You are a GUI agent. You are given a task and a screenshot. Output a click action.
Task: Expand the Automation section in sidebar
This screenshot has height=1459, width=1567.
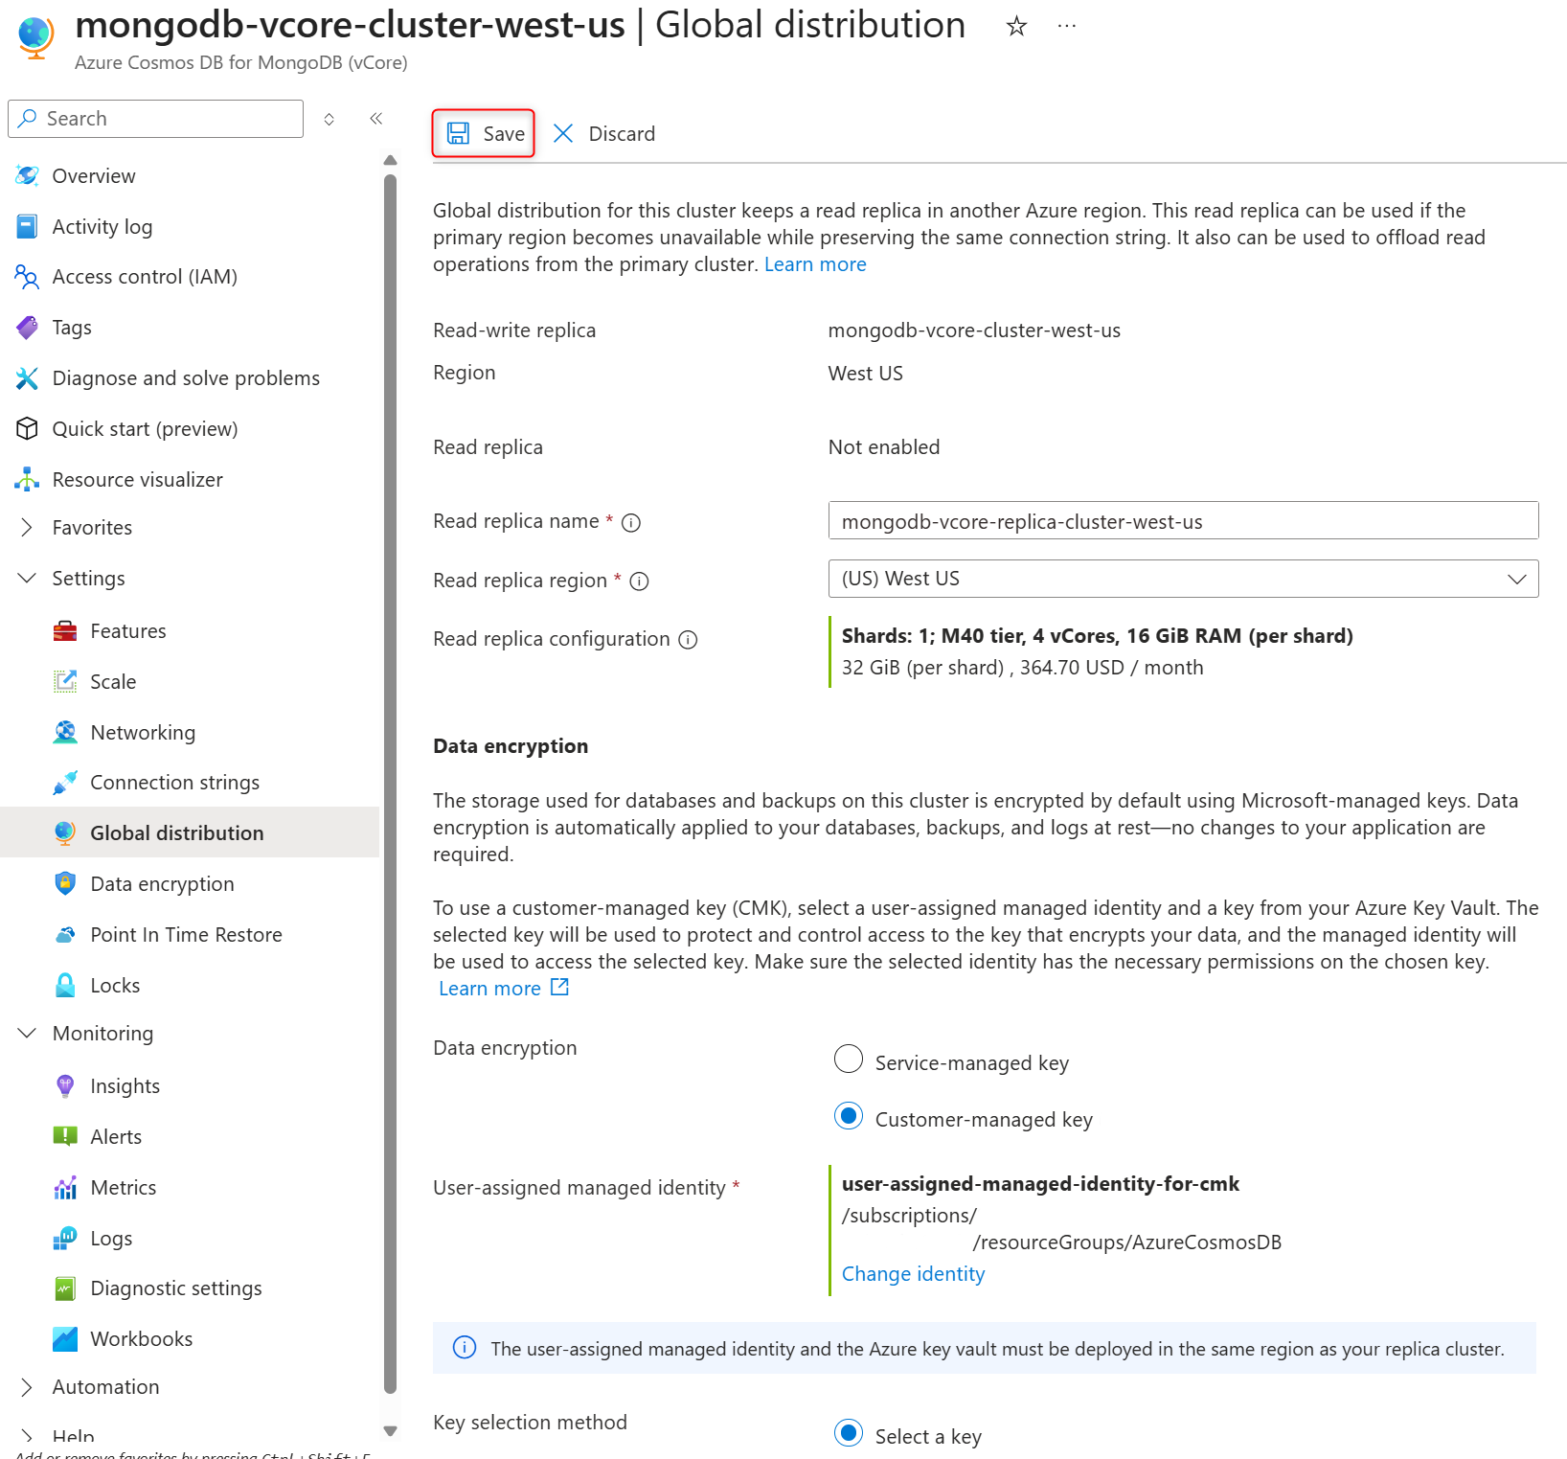[x=28, y=1387]
